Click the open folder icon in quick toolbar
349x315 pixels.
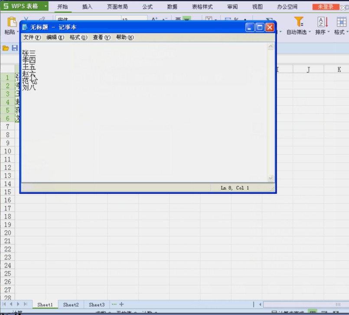6,48
